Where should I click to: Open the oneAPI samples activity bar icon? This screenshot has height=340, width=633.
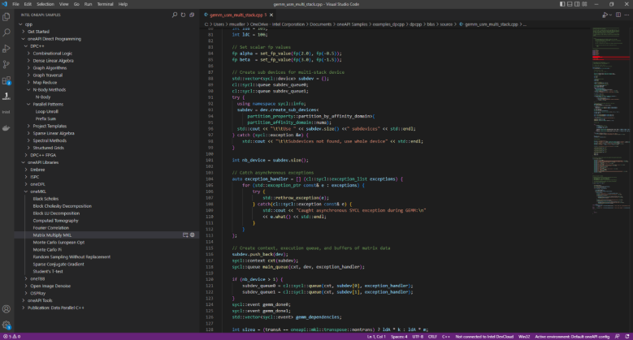(x=7, y=97)
